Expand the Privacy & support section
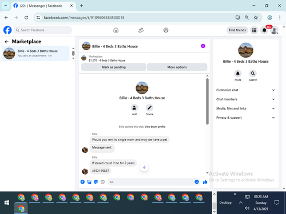 click(x=245, y=118)
